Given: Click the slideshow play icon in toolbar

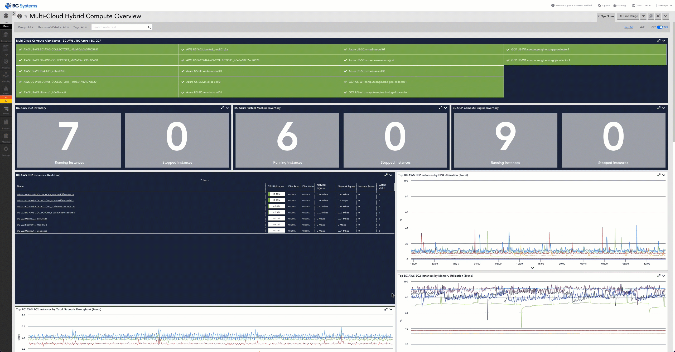Looking at the screenshot, I should pyautogui.click(x=651, y=16).
